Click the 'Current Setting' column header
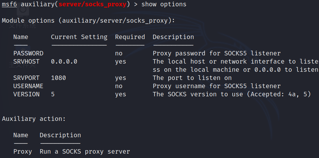 (x=79, y=37)
